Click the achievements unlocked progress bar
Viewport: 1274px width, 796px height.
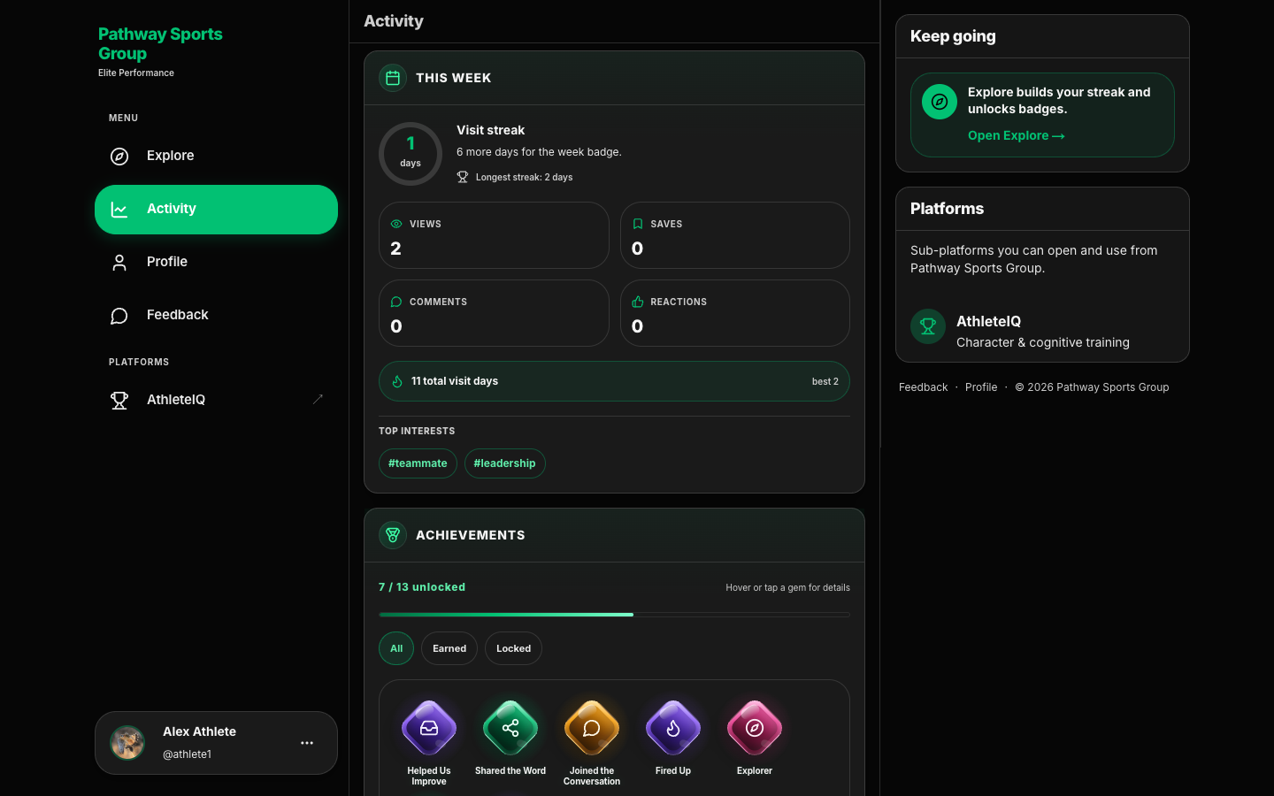click(614, 614)
